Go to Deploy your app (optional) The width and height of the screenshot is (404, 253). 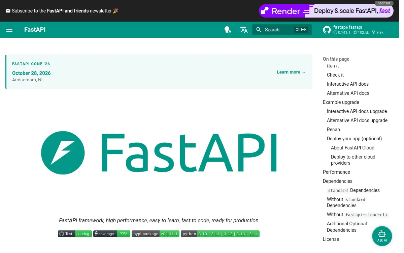coord(354,139)
